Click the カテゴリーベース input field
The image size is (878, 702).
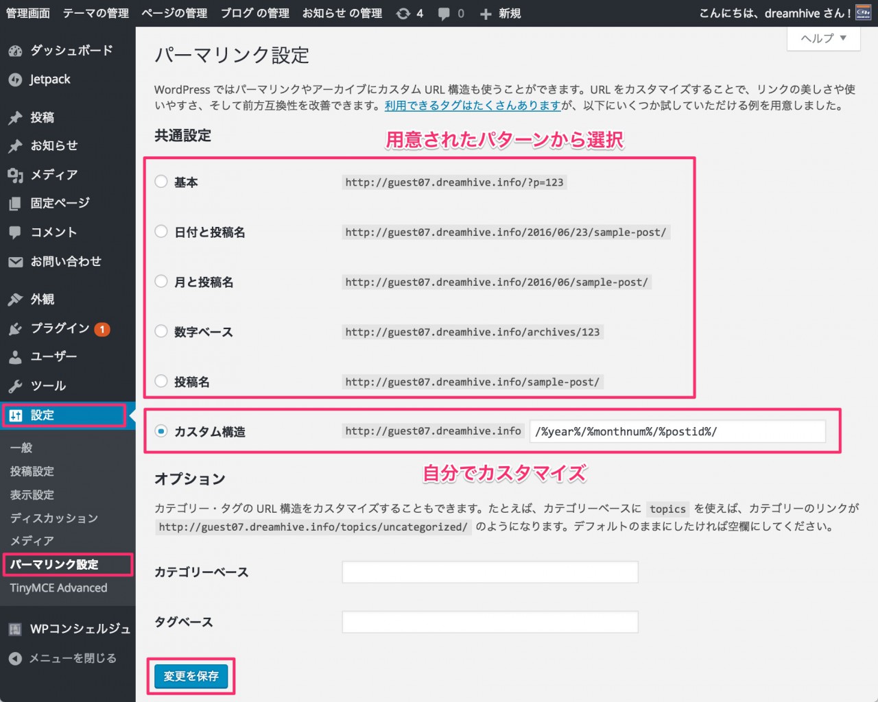pyautogui.click(x=490, y=572)
